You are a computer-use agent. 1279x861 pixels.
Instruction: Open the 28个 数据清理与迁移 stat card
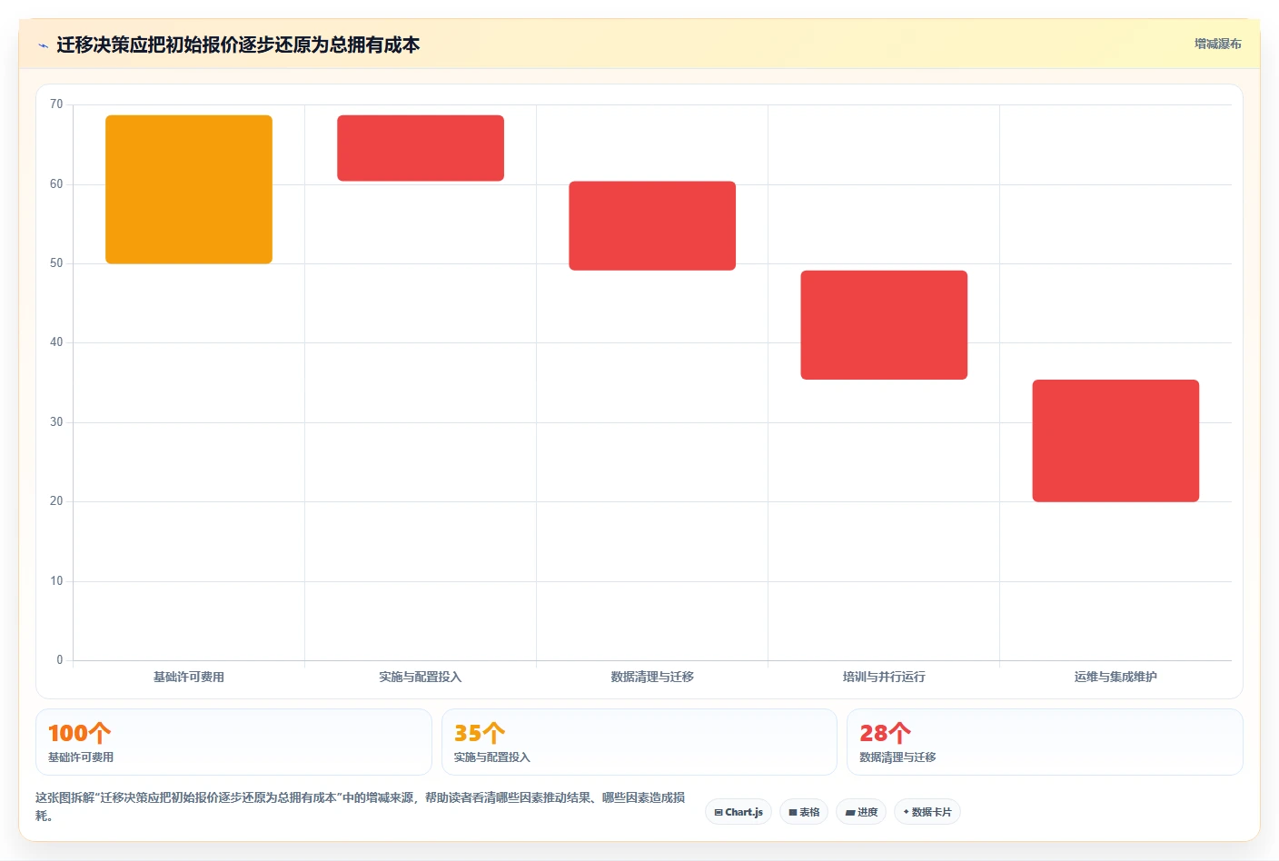(x=1045, y=742)
